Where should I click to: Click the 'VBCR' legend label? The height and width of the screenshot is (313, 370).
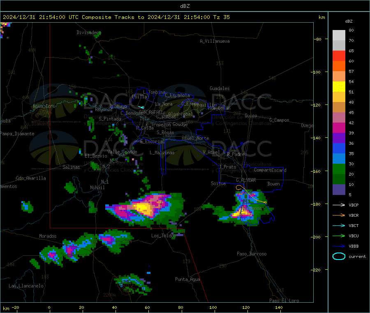(354, 215)
